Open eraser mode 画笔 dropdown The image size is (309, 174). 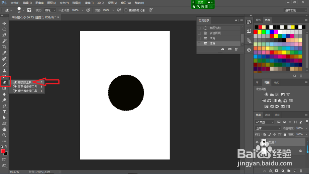click(50, 10)
